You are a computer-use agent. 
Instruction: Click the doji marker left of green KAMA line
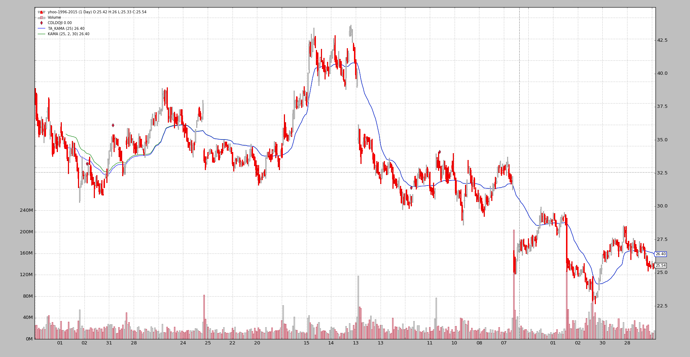click(87, 164)
